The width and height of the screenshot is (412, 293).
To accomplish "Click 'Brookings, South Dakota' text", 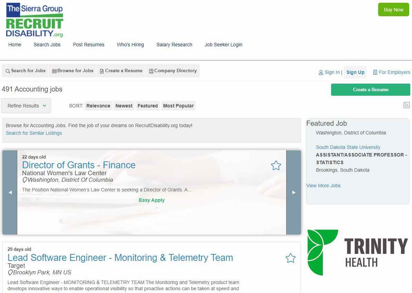I will [343, 170].
